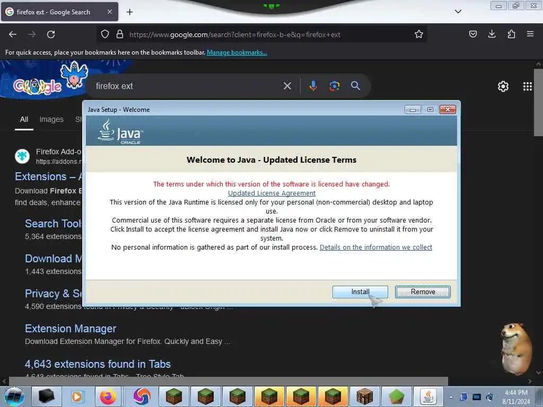Click the Firefox Add-ons result favicon
This screenshot has width=543, height=407.
pos(22,156)
